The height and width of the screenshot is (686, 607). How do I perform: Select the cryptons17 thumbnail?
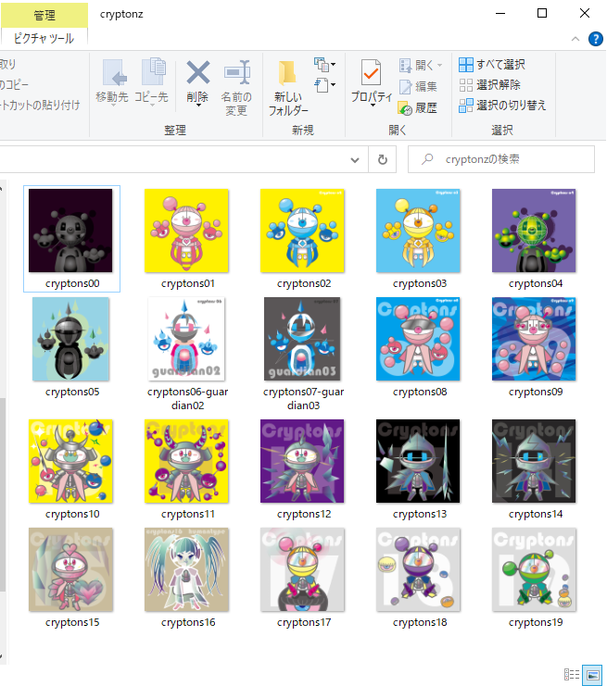coord(302,569)
